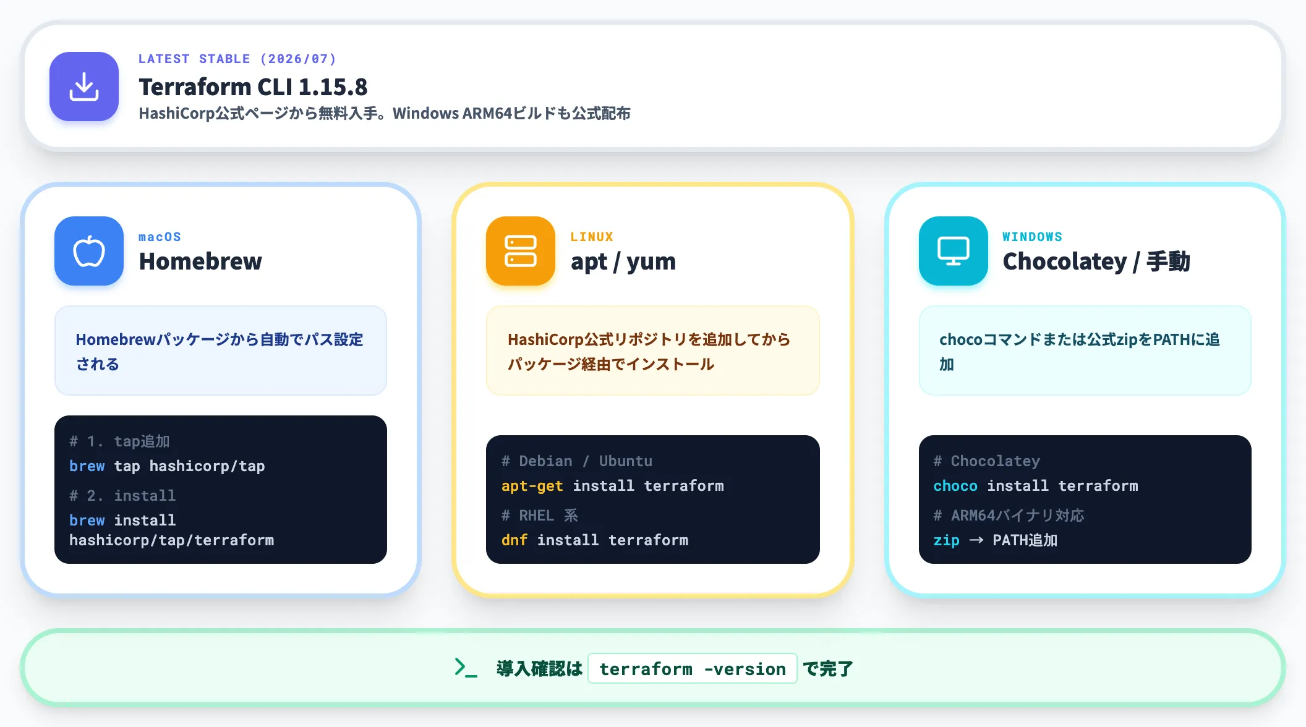
Task: Click the で完了 text in footer
Action: coord(827,669)
